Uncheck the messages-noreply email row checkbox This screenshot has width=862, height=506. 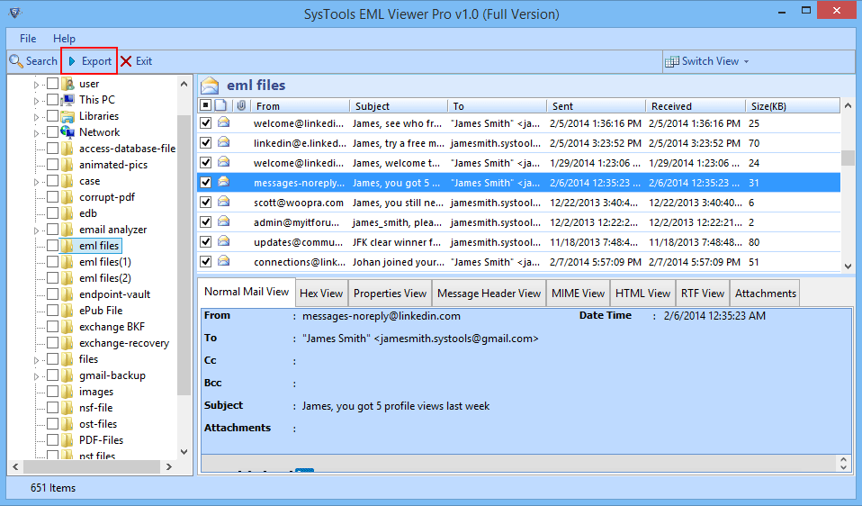point(206,183)
